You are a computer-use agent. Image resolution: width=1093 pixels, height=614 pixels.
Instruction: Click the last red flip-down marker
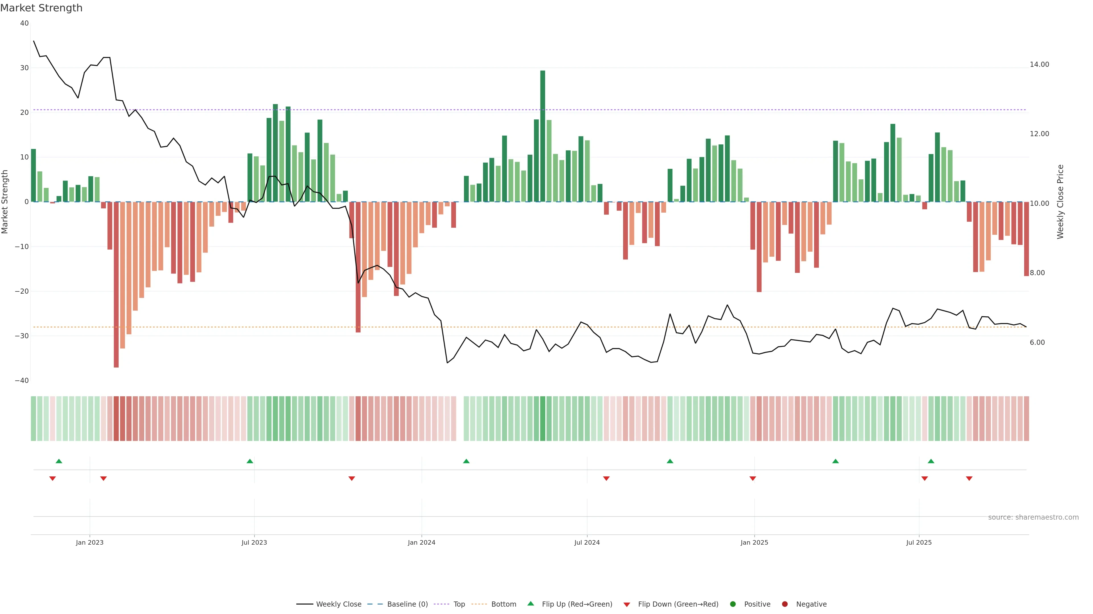point(969,478)
